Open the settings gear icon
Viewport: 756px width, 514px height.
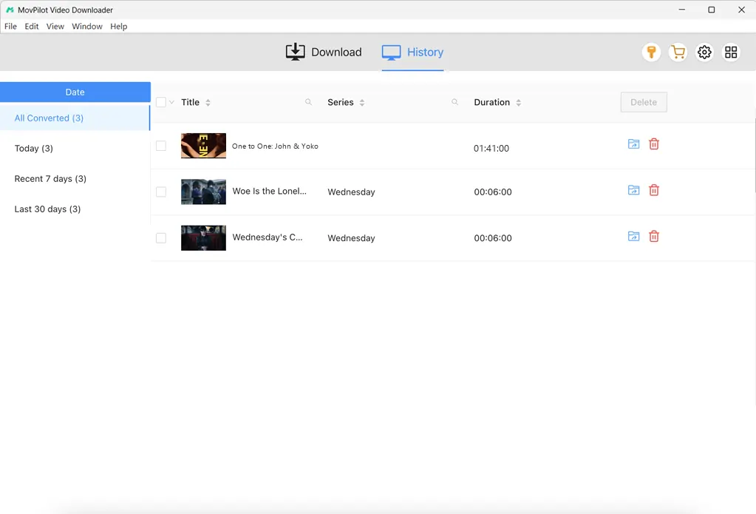pyautogui.click(x=704, y=52)
